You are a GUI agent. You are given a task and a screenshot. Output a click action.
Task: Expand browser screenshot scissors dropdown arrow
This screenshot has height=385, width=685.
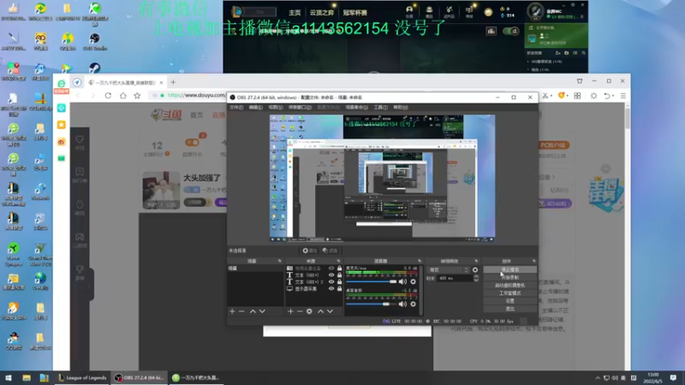pyautogui.click(x=551, y=96)
